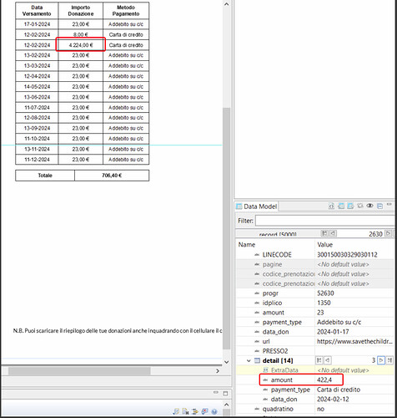
Task: Collapse the detail [14] table node
Action: click(249, 360)
